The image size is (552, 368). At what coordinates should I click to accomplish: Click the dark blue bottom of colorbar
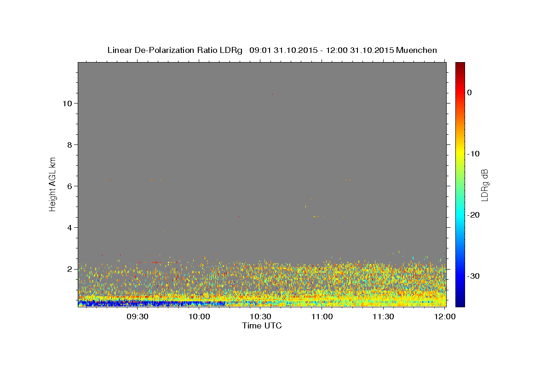click(x=460, y=303)
